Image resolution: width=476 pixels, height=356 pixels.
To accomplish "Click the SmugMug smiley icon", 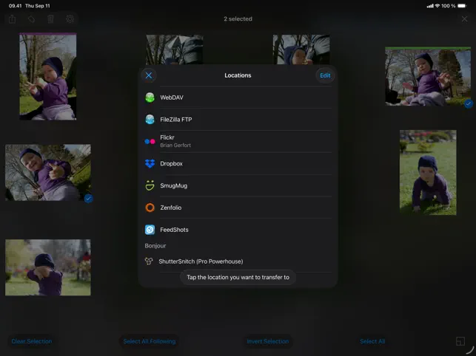I will [x=150, y=185].
